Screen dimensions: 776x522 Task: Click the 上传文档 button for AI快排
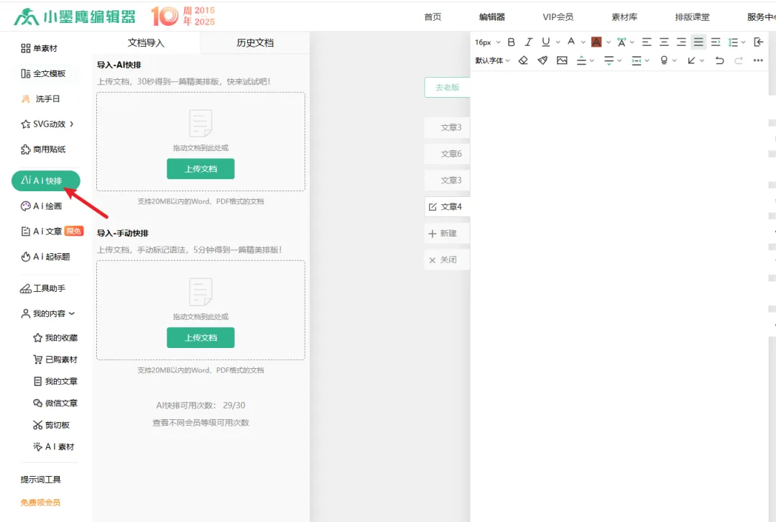tap(200, 168)
